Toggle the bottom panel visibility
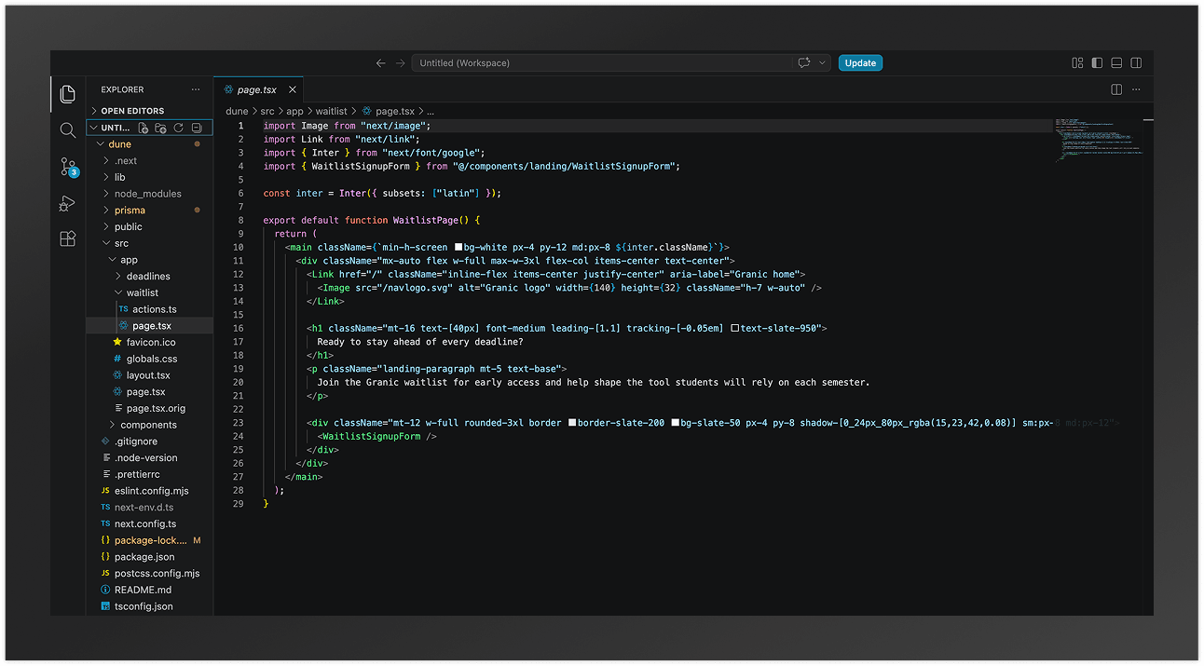The height and width of the screenshot is (666, 1204). pyautogui.click(x=1116, y=63)
